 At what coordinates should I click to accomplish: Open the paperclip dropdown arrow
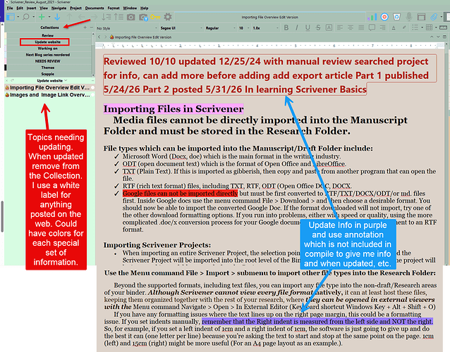point(442,17)
